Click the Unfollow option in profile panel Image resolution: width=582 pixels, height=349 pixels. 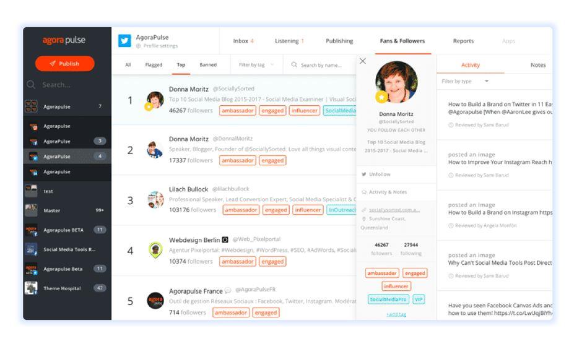(380, 174)
